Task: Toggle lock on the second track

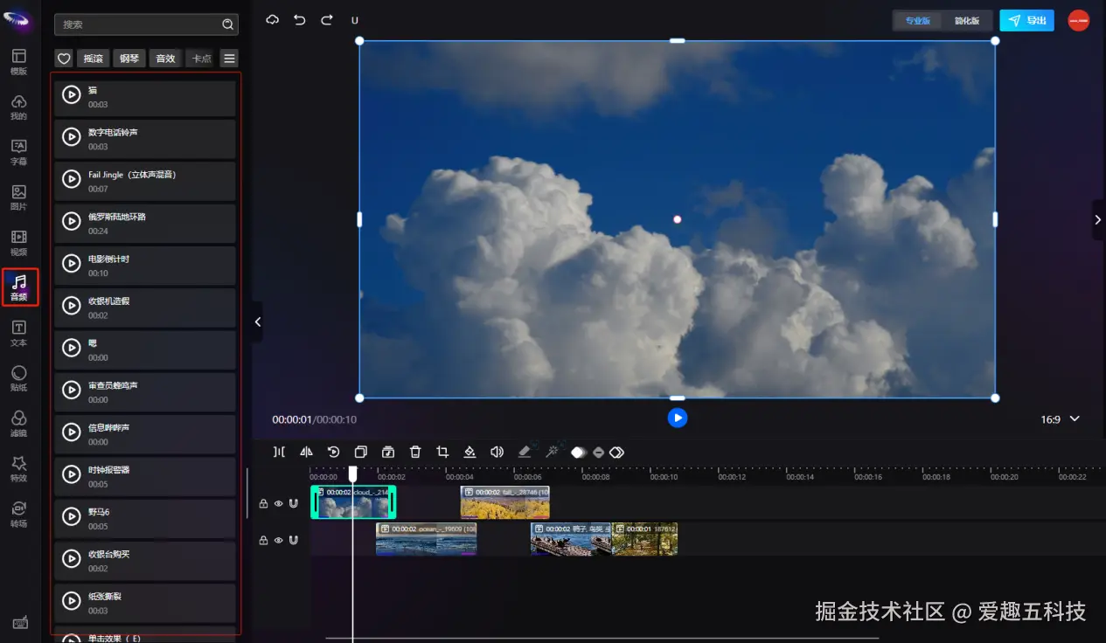Action: click(263, 540)
